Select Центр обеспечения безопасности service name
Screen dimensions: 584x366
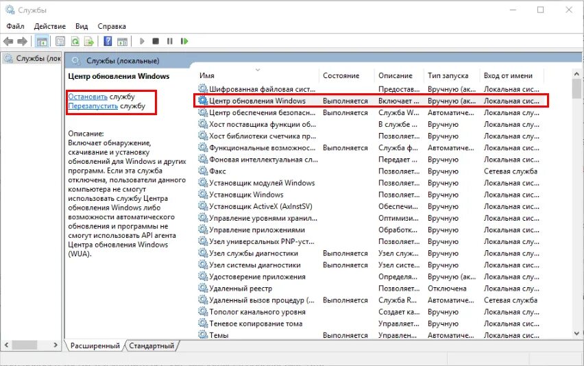tap(263, 112)
